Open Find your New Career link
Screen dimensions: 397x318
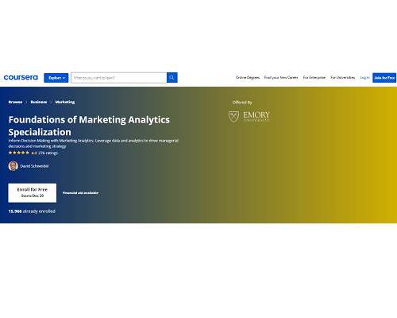[x=281, y=78]
